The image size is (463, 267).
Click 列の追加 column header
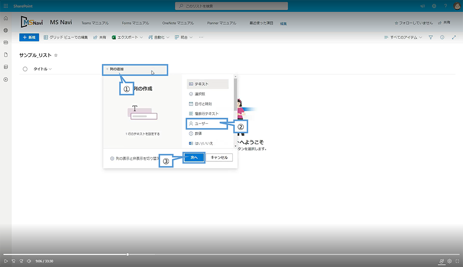coord(135,69)
